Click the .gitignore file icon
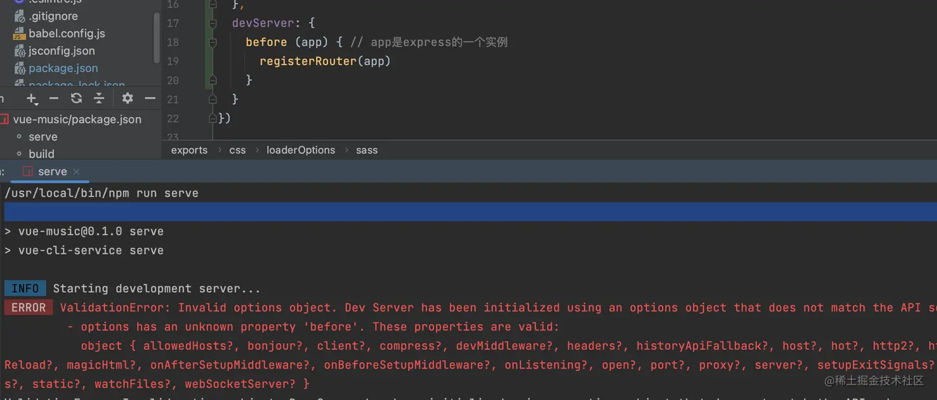Viewport: 937px width, 400px height. click(19, 16)
